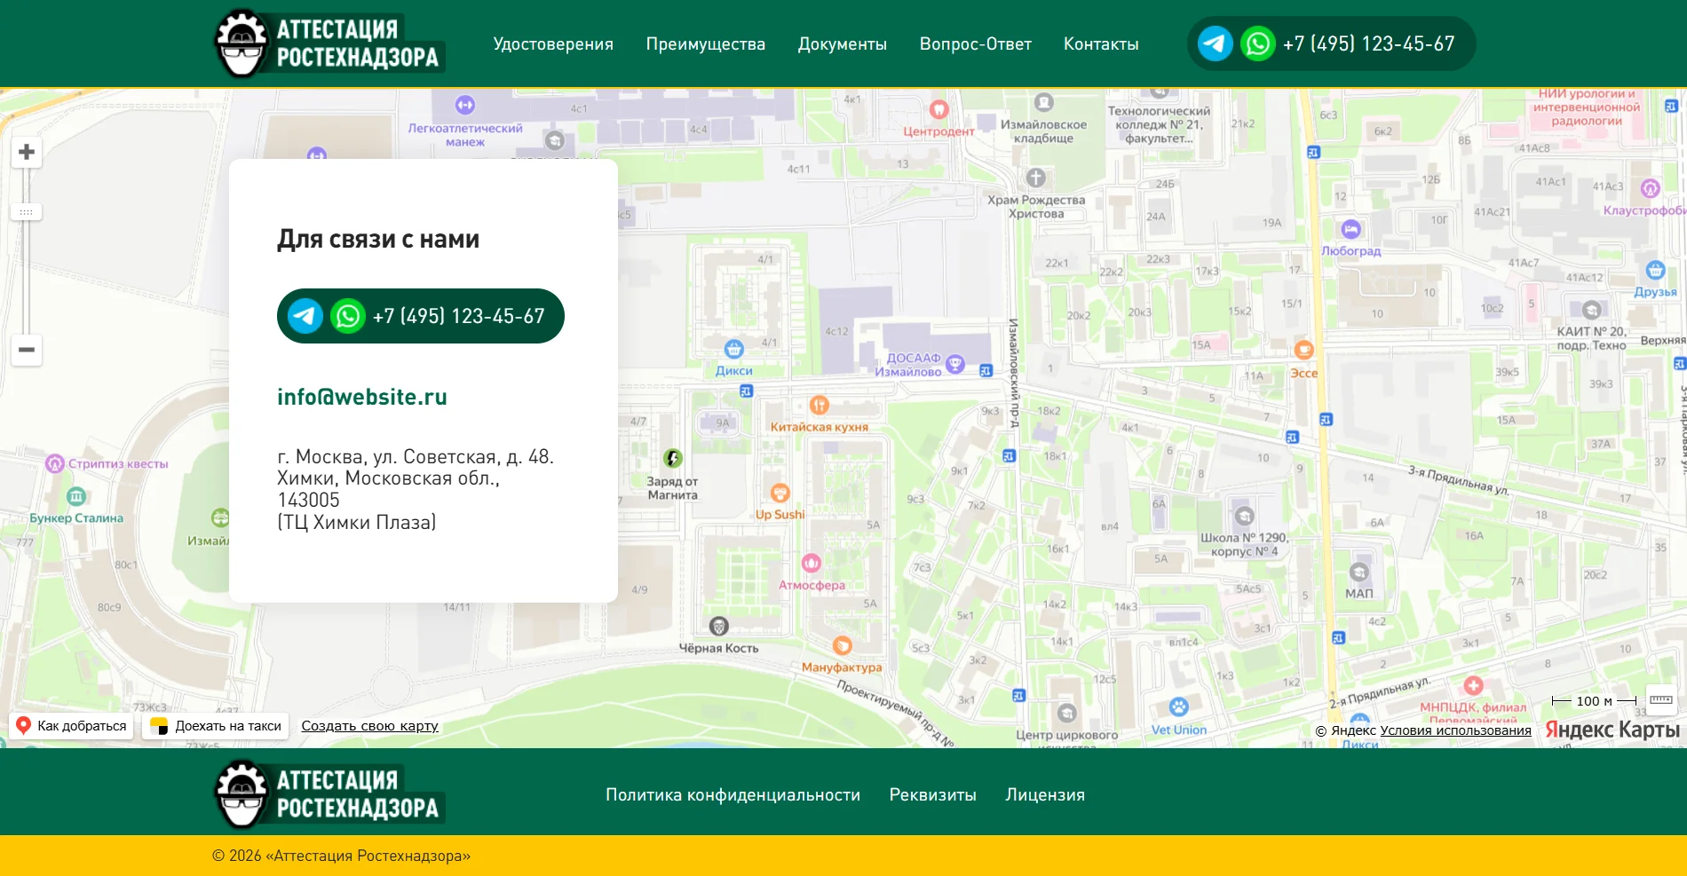Viewport: 1687px width, 876px height.
Task: Select the Мануфактура map marker
Action: click(x=842, y=646)
